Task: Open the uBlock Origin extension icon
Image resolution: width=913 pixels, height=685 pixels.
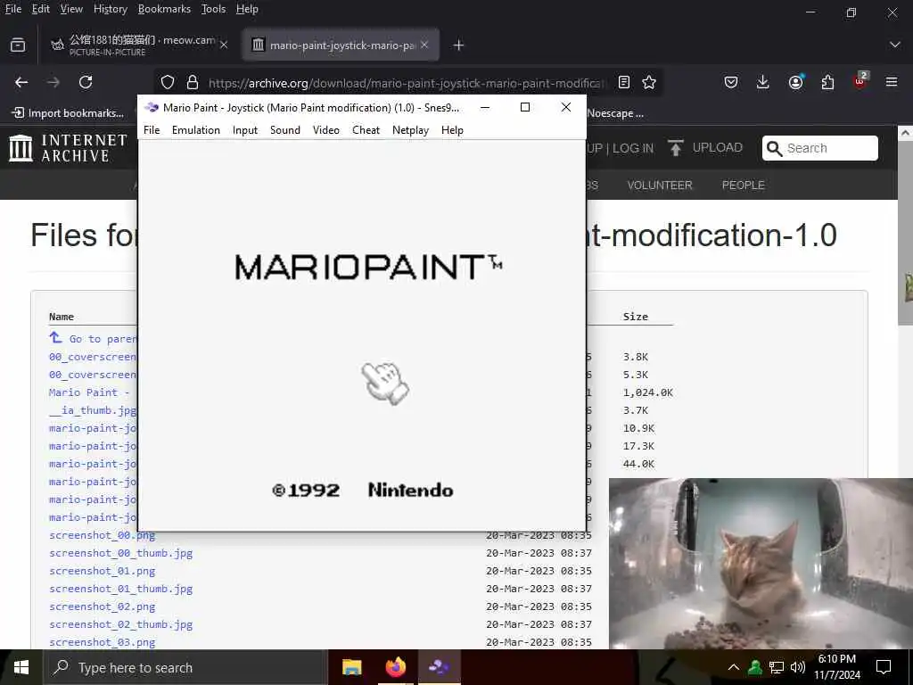Action: 860,81
